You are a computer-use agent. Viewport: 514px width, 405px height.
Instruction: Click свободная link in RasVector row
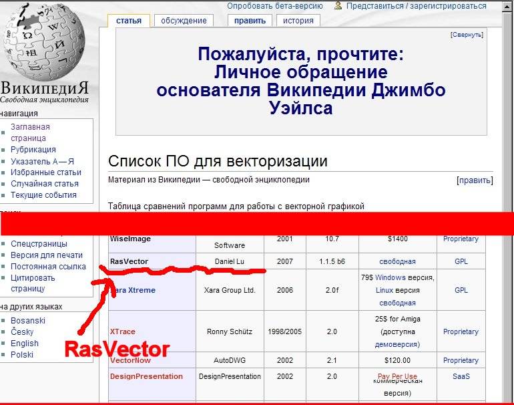(397, 261)
